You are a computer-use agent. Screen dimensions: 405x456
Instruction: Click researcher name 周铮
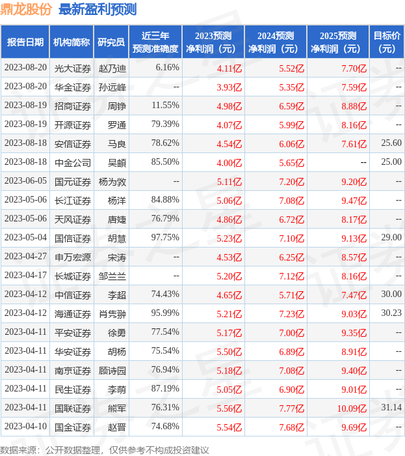click(117, 106)
